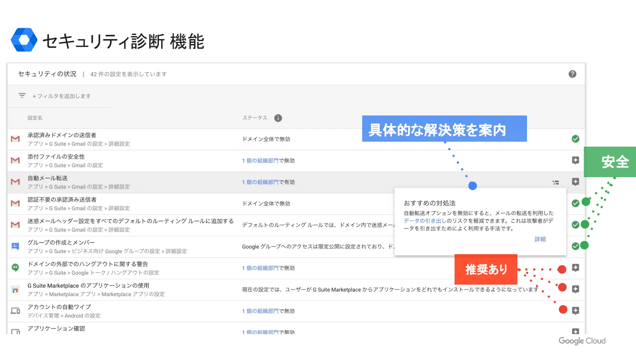This screenshot has width=636, height=357.
Task: Open recommendation icon for 自動メール転送
Action: pyautogui.click(x=576, y=182)
